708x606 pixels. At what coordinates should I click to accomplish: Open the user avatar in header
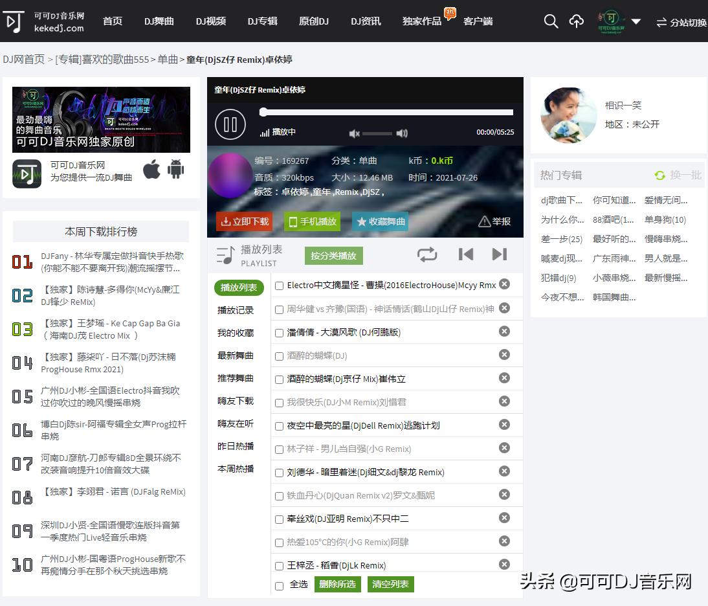point(611,21)
